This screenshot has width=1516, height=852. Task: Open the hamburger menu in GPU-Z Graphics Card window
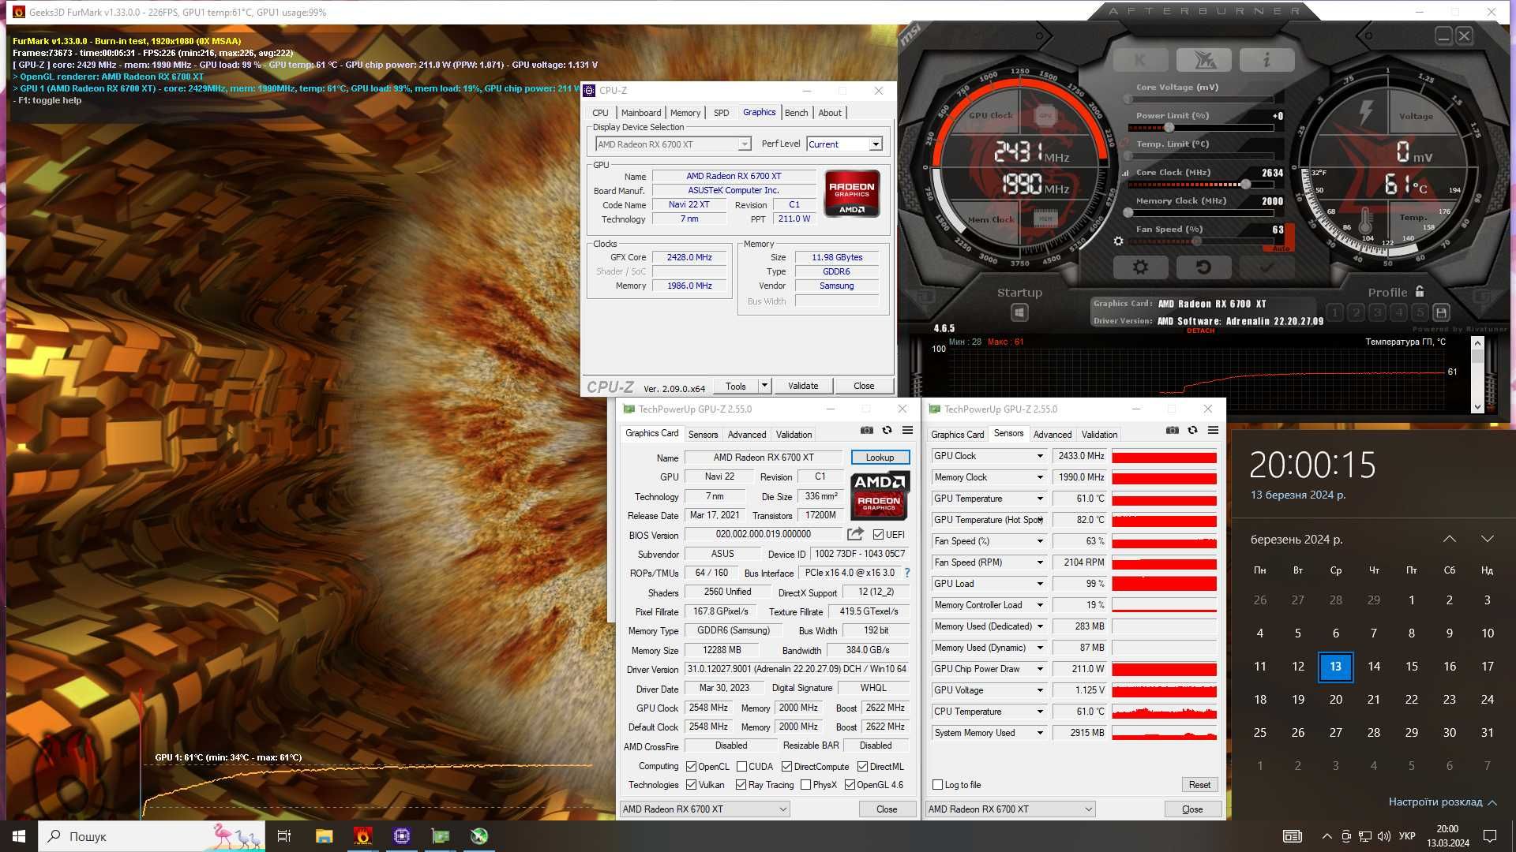908,430
